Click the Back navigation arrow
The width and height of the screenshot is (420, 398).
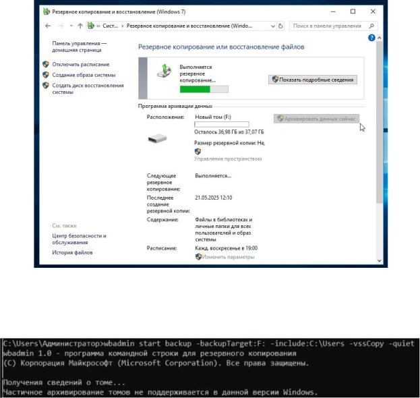click(48, 26)
